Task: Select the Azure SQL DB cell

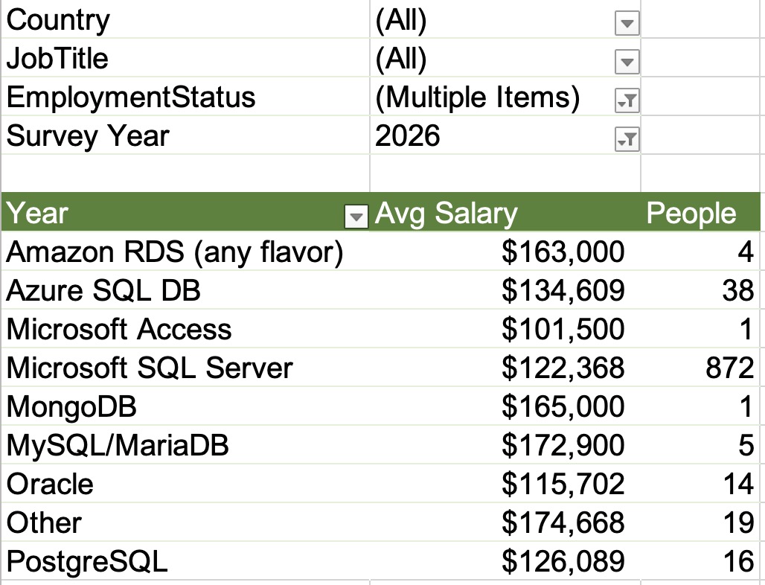Action: pyautogui.click(x=103, y=291)
